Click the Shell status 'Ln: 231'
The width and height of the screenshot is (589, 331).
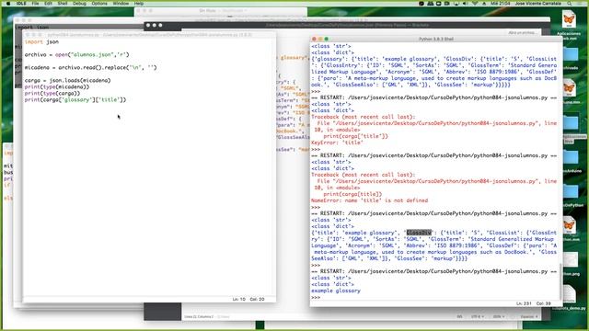coord(524,303)
